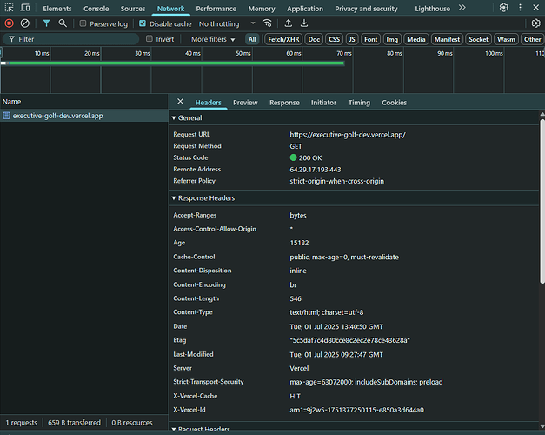Activate the inspect element picker icon
The width and height of the screenshot is (545, 435).
coord(9,8)
